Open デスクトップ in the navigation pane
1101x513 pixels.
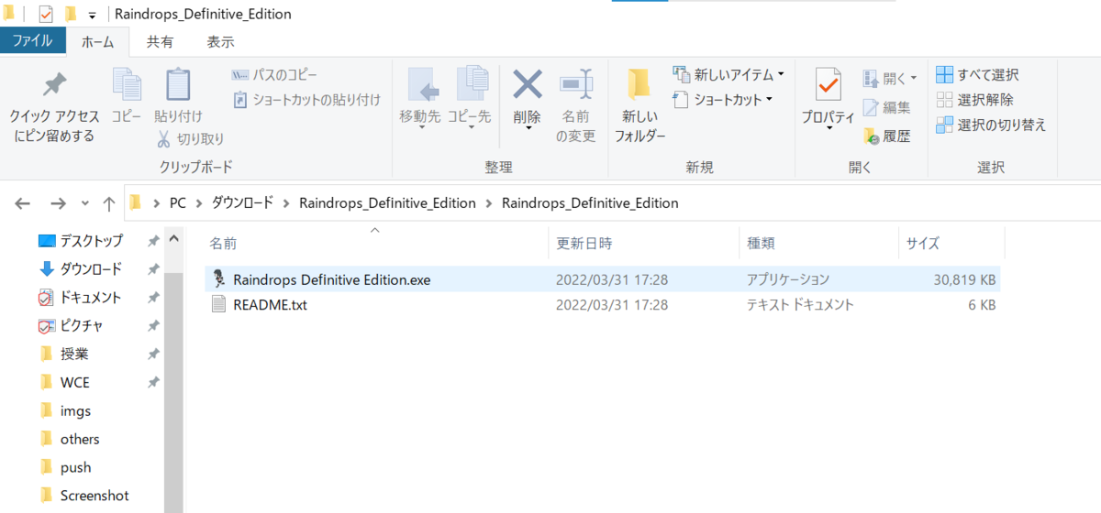point(91,241)
